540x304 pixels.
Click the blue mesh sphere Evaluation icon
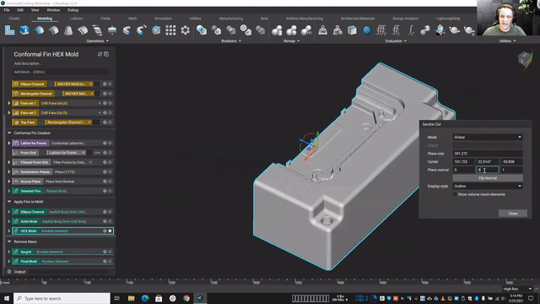click(367, 30)
